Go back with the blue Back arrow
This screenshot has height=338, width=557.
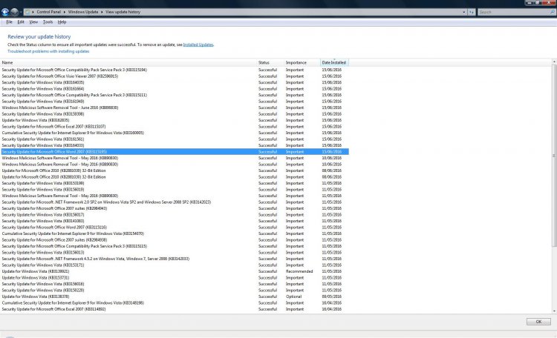coord(5,12)
